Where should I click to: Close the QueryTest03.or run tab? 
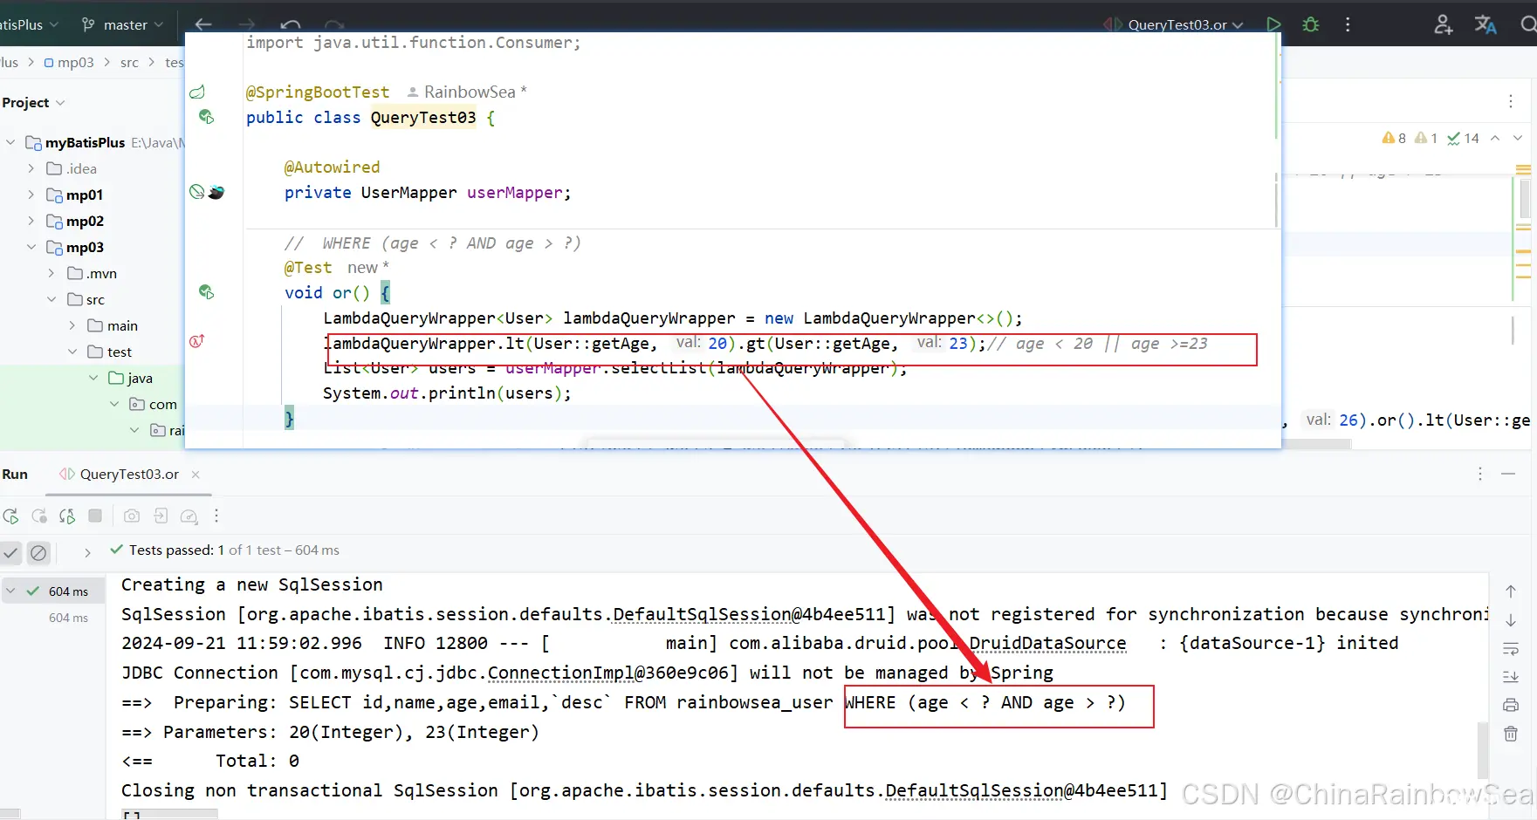[196, 474]
